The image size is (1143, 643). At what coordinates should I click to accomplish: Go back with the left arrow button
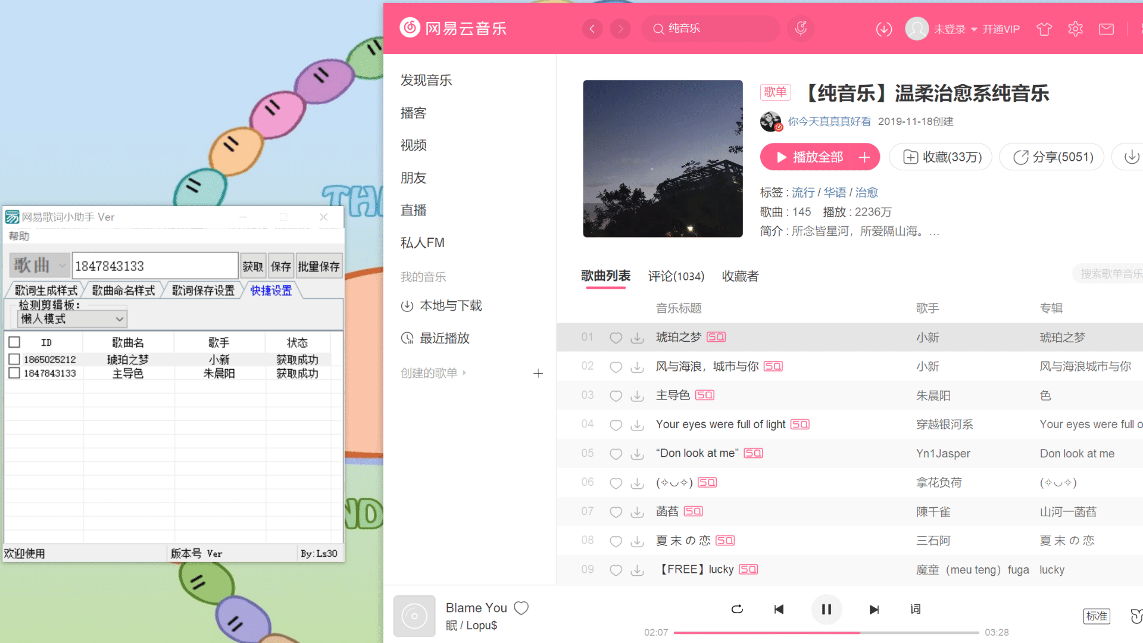592,29
